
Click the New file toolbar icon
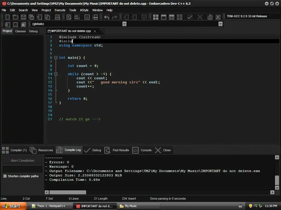[x=7, y=17]
